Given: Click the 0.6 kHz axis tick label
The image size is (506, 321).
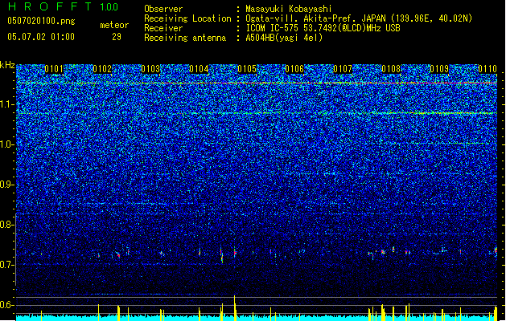Looking at the screenshot, I should pyautogui.click(x=7, y=305).
